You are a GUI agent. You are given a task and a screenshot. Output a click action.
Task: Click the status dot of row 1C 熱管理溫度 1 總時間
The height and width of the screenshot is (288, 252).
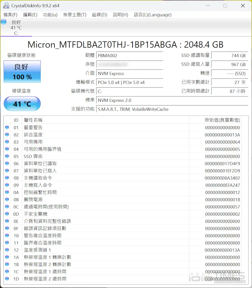7,271
